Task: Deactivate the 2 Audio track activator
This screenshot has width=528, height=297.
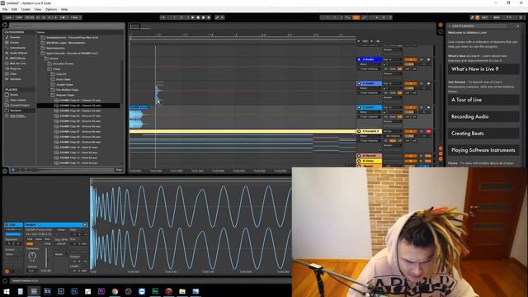Action: coord(411,59)
